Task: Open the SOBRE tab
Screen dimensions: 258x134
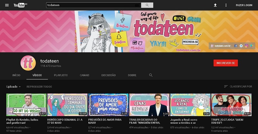Action: pyautogui.click(x=132, y=75)
